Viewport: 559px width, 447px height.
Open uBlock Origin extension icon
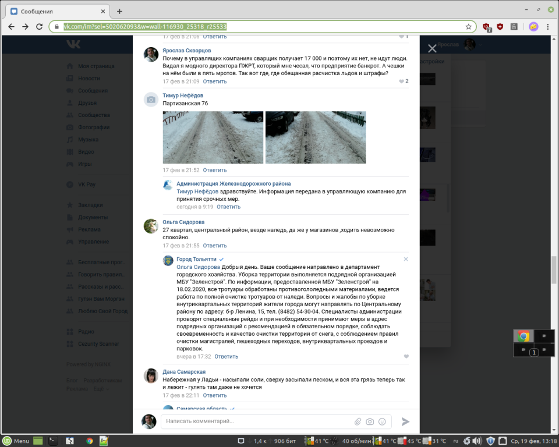point(486,27)
